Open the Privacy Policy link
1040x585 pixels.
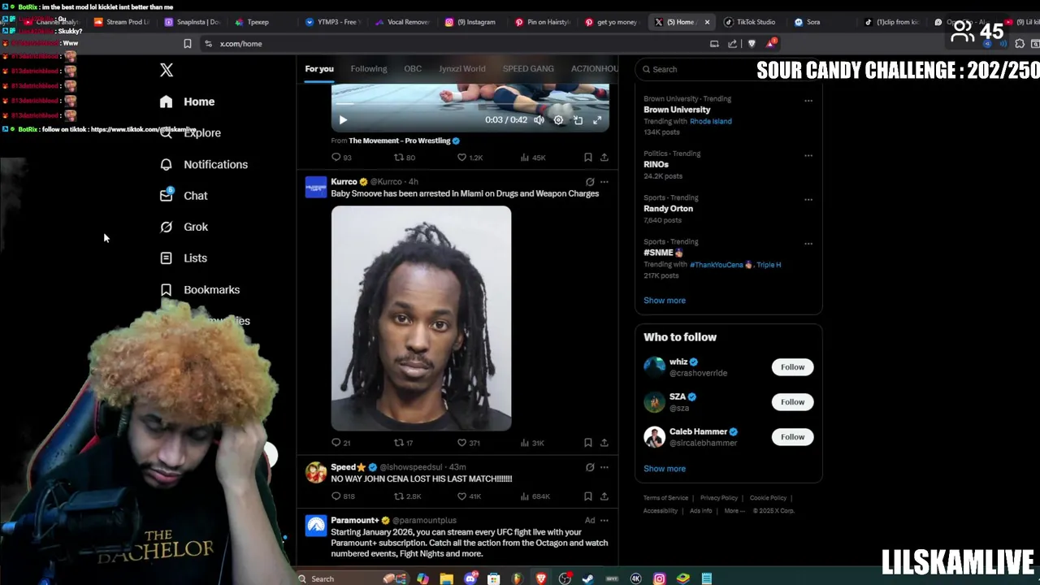[719, 498]
